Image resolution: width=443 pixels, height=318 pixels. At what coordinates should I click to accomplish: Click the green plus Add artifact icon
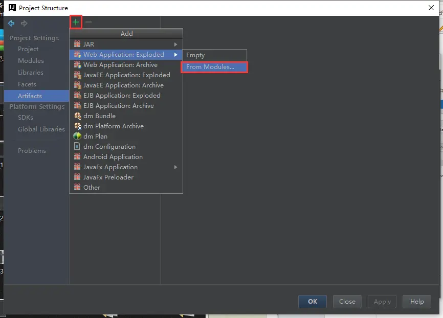coord(76,22)
